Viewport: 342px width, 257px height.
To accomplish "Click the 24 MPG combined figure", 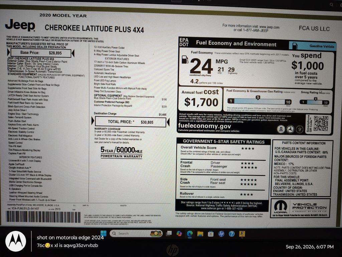I will (201, 66).
